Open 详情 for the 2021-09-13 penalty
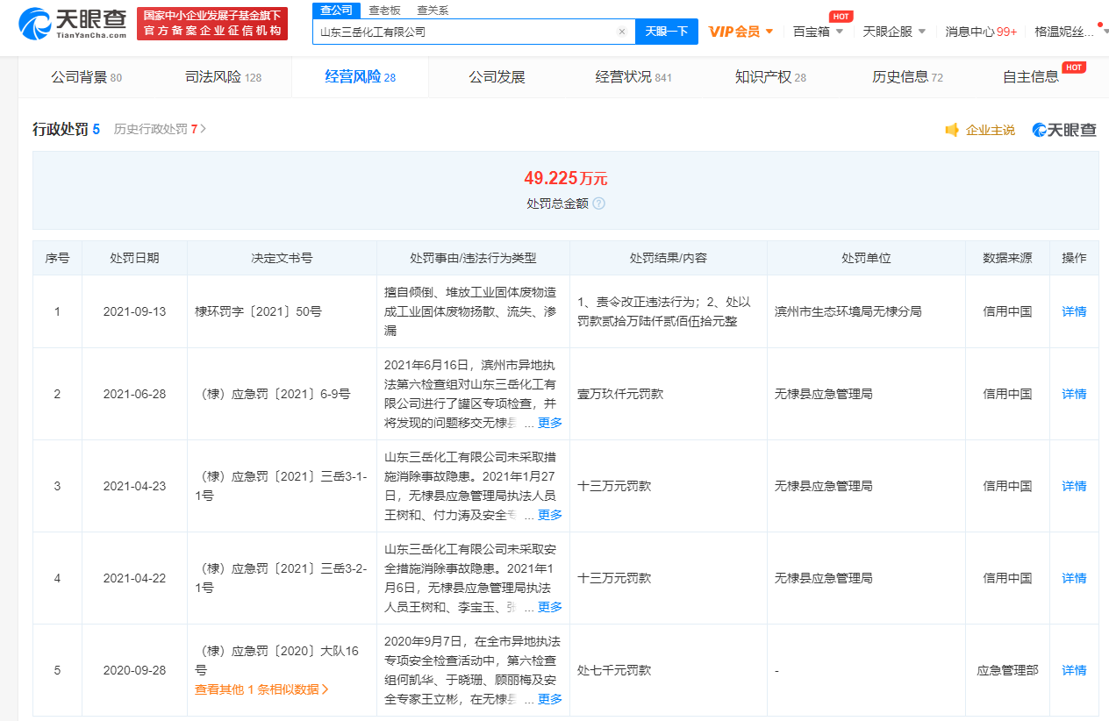 [1074, 311]
